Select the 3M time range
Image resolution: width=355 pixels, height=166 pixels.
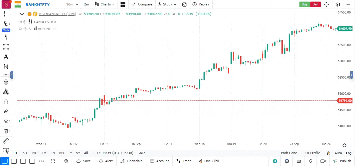click(x=53, y=153)
